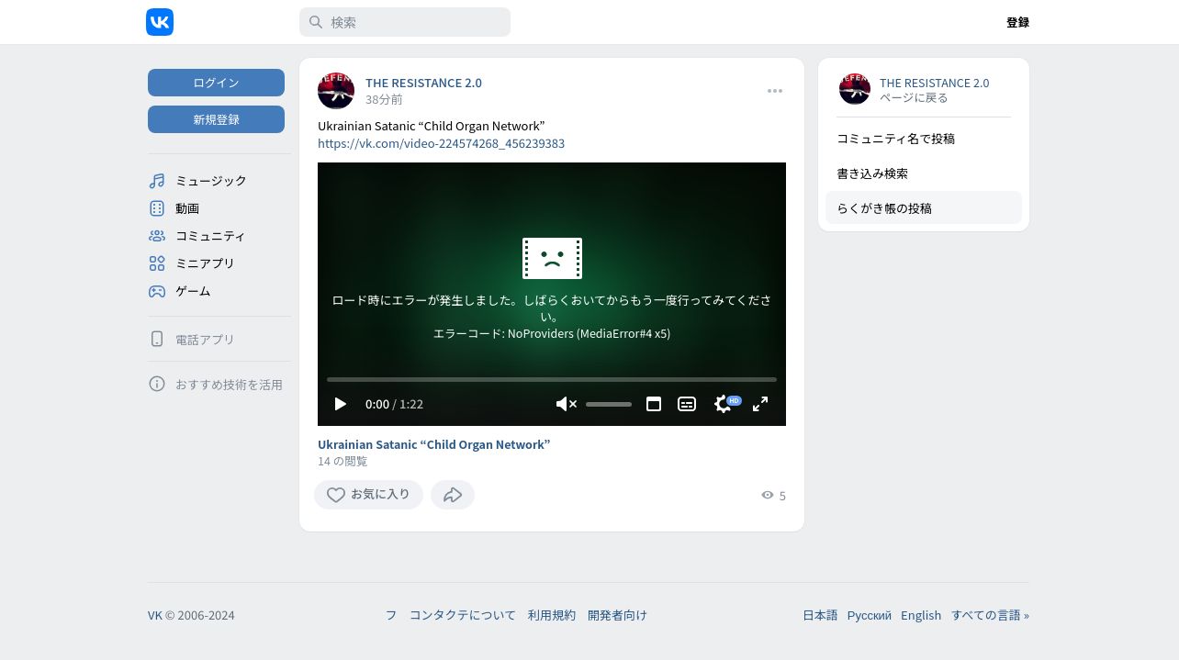This screenshot has width=1179, height=660.
Task: Click the ミュージック music note icon
Action: (x=157, y=181)
